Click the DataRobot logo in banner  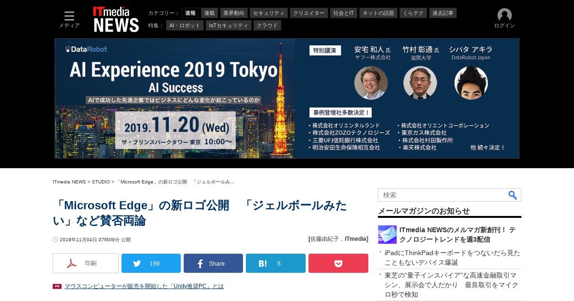click(87, 49)
